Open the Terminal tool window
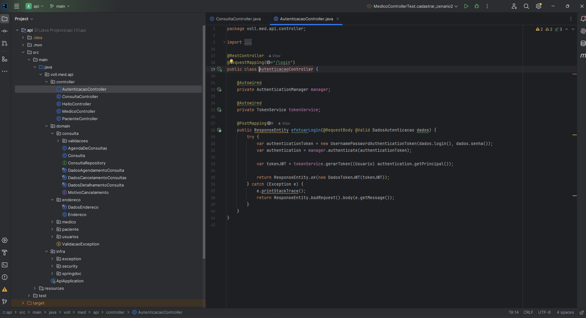 point(5,265)
